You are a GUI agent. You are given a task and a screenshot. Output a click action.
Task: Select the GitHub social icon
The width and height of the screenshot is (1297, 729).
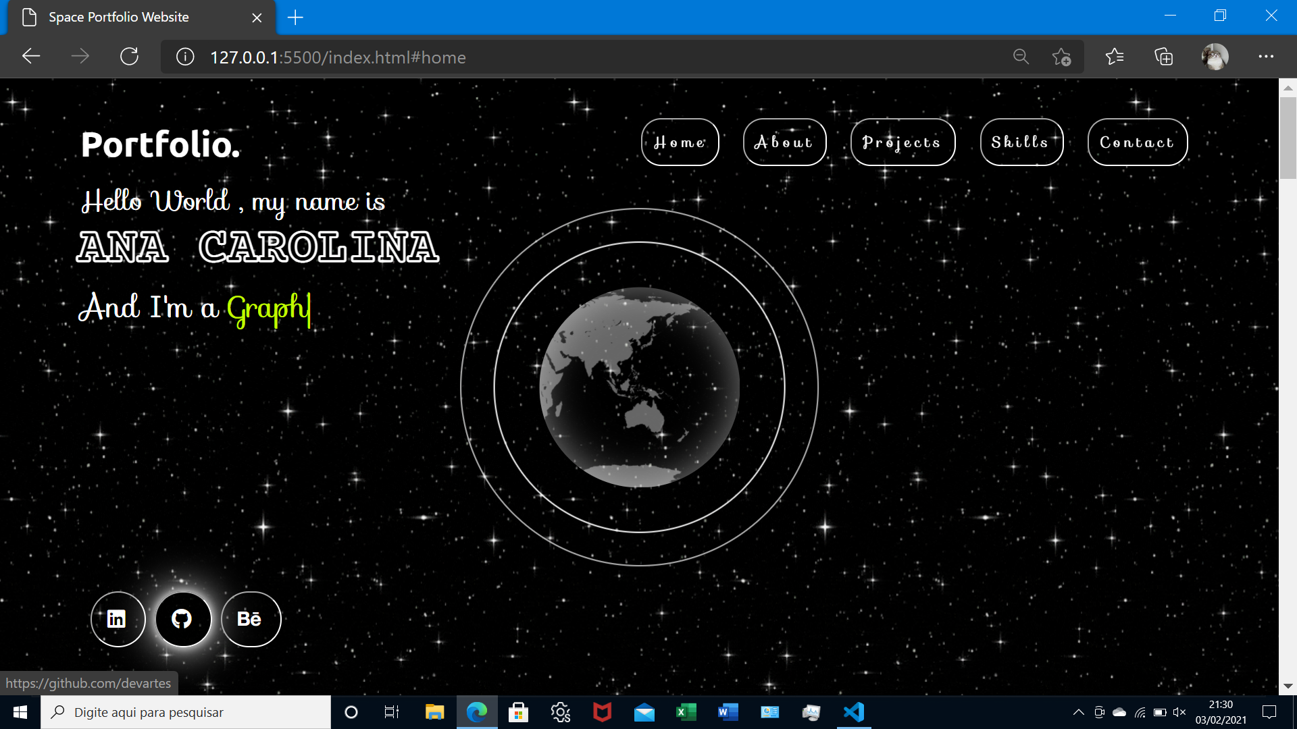click(183, 619)
